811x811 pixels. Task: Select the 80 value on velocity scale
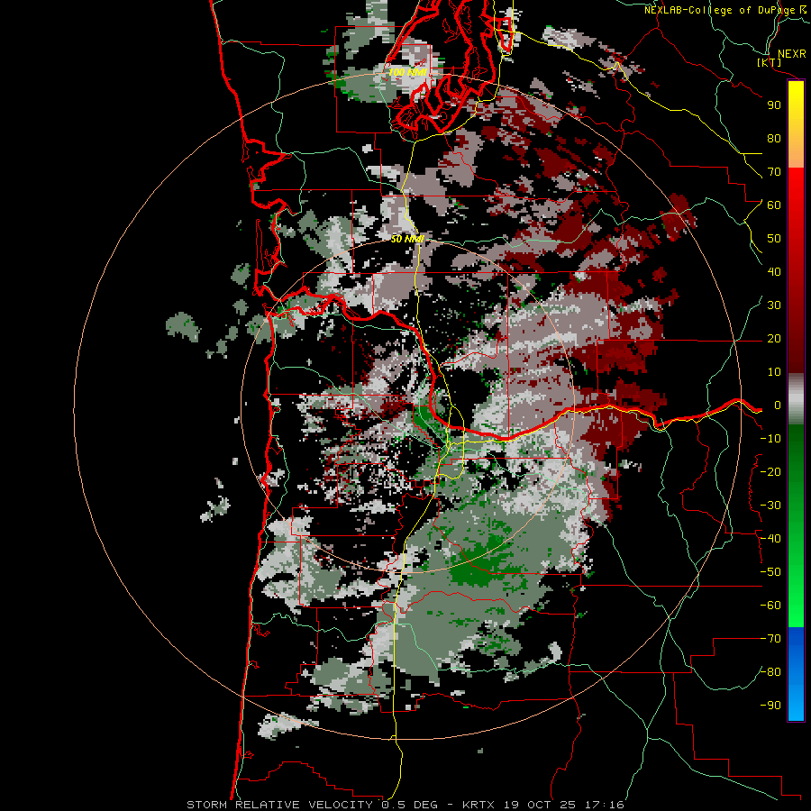click(774, 139)
